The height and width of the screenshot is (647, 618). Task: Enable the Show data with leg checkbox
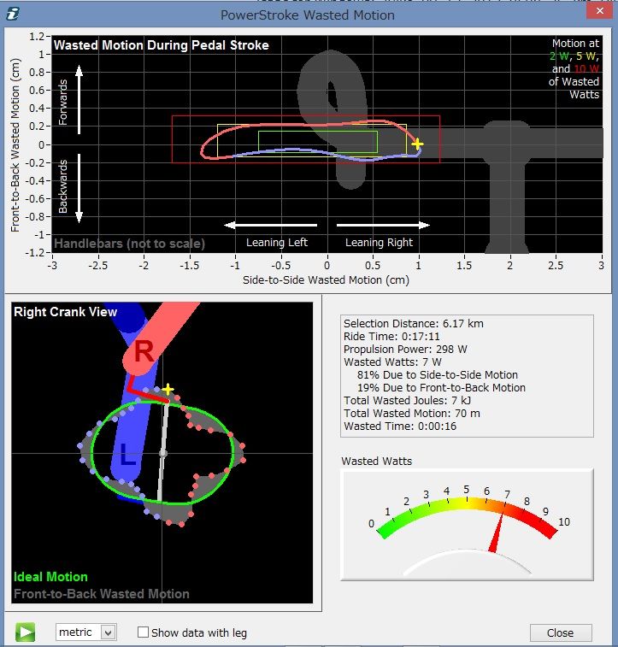pos(143,632)
